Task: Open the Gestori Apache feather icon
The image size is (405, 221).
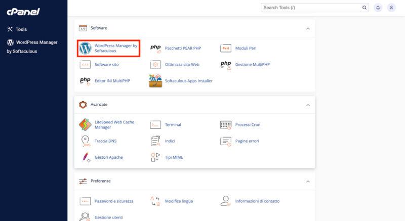Action: [x=86, y=157]
